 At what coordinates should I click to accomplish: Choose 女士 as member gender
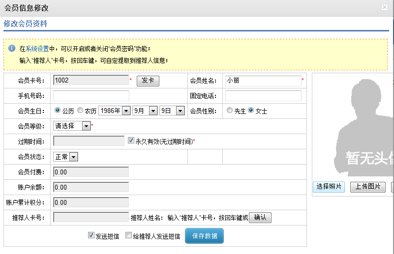[251, 111]
